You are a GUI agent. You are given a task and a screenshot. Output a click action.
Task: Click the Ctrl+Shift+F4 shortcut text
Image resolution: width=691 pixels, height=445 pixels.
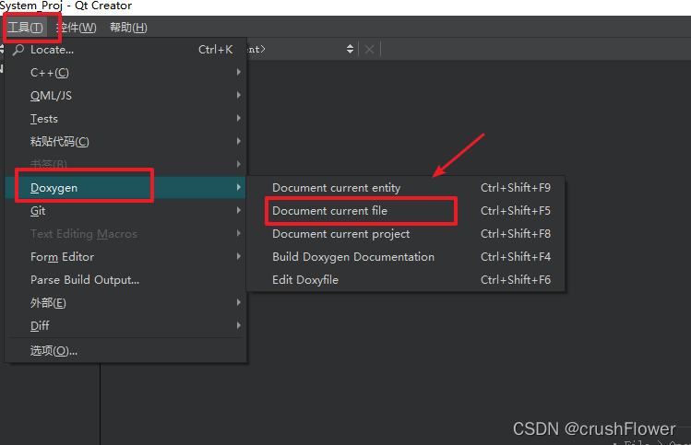[x=516, y=257]
